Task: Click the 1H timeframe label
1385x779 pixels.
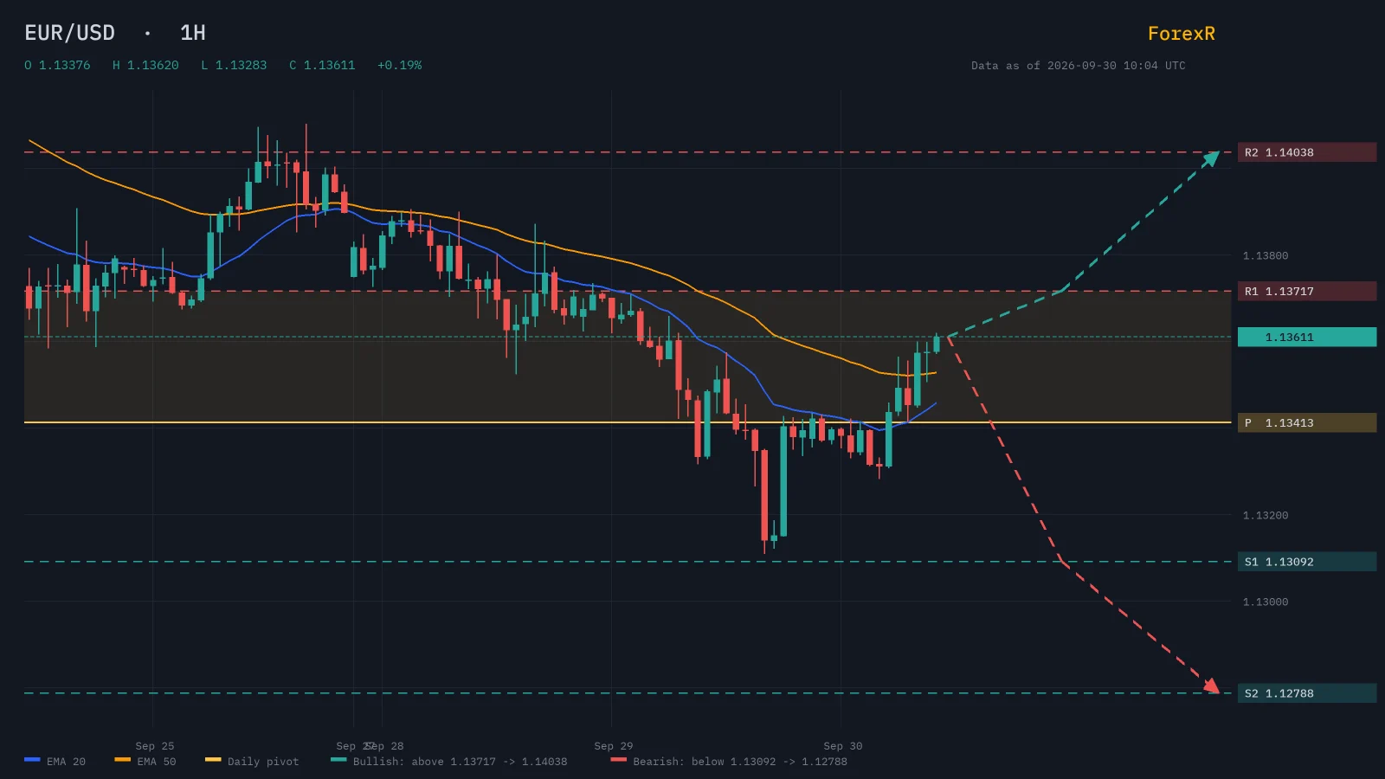Action: click(x=192, y=33)
